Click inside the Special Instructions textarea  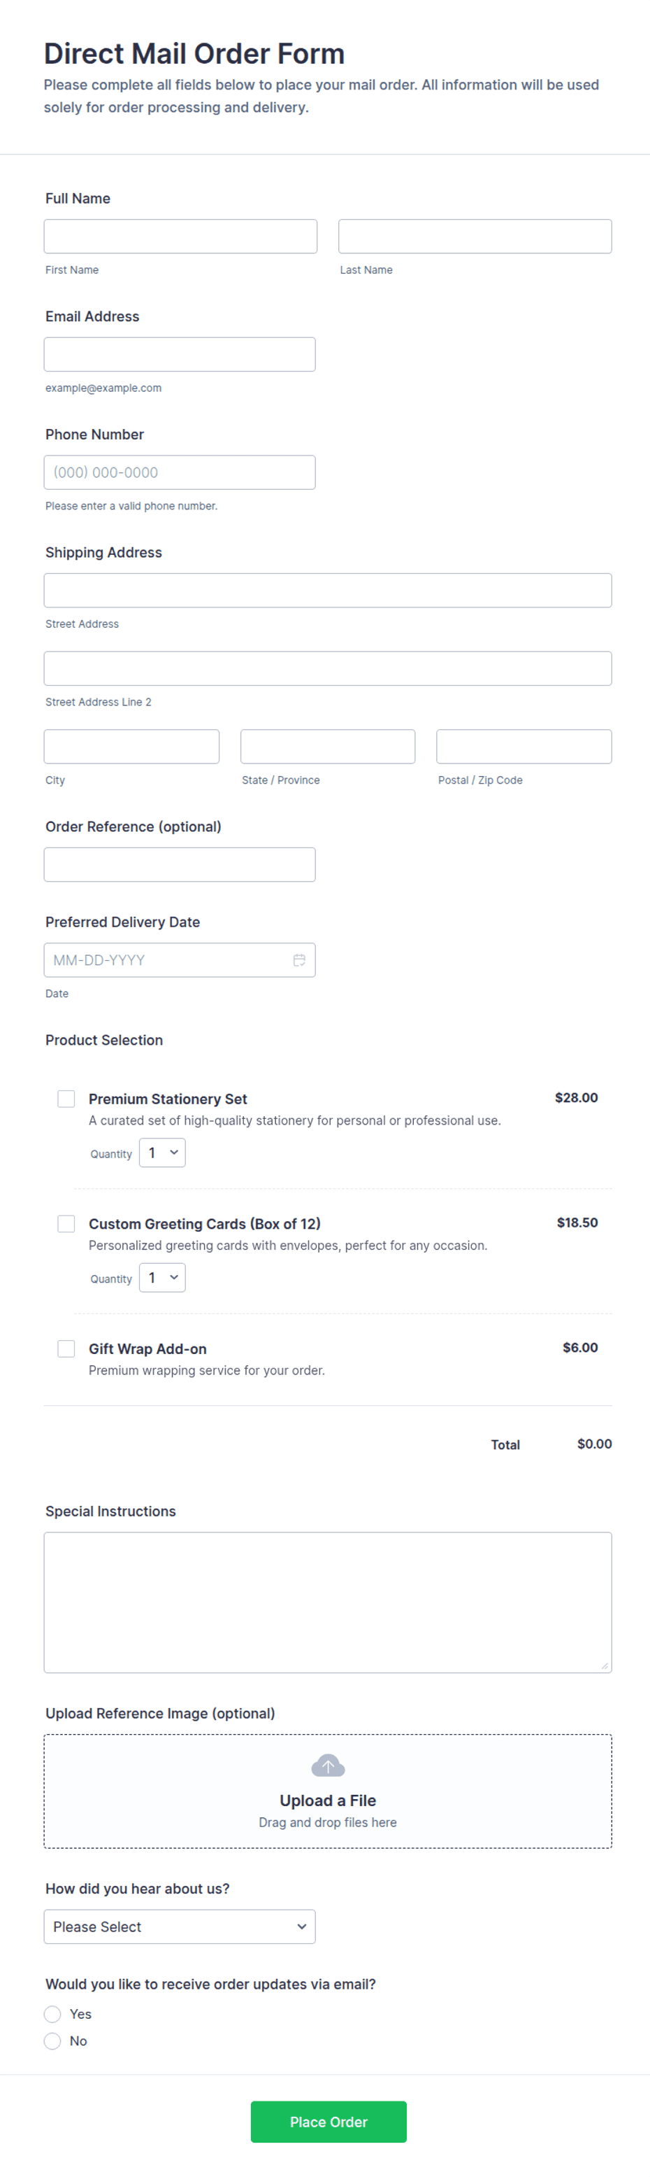click(x=328, y=1602)
